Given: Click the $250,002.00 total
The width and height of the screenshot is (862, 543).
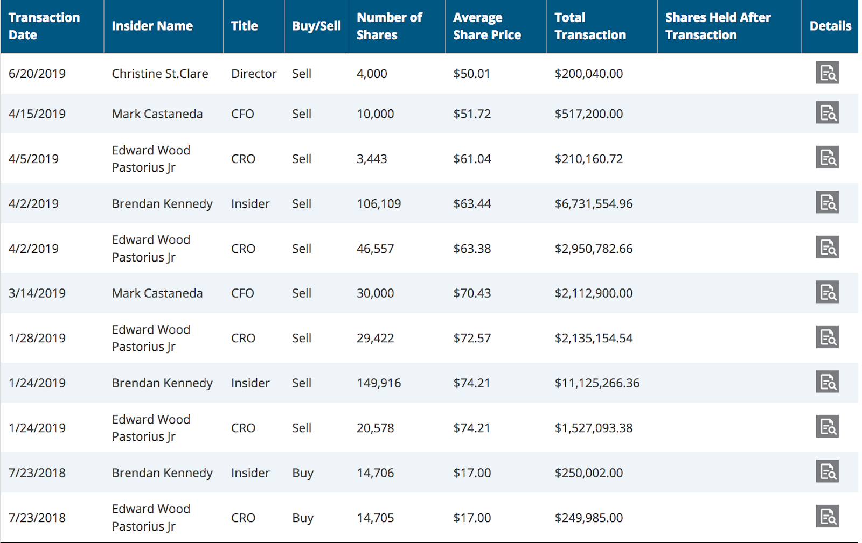Looking at the screenshot, I should click(x=589, y=473).
